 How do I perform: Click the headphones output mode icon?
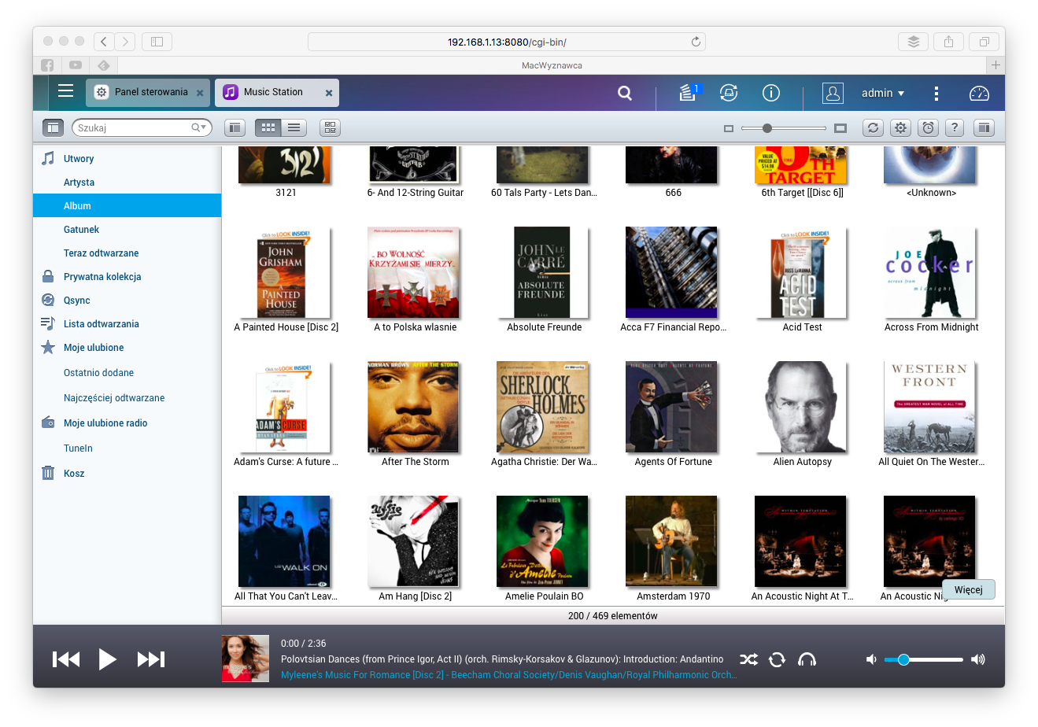pos(807,659)
